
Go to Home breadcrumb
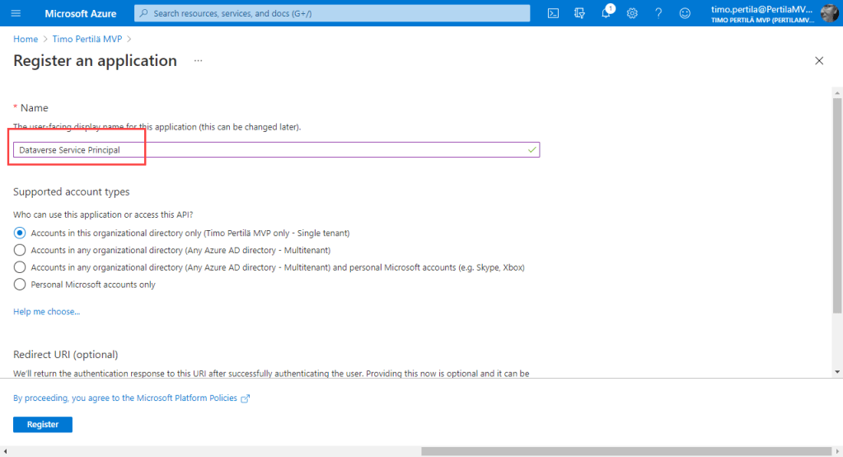click(26, 39)
